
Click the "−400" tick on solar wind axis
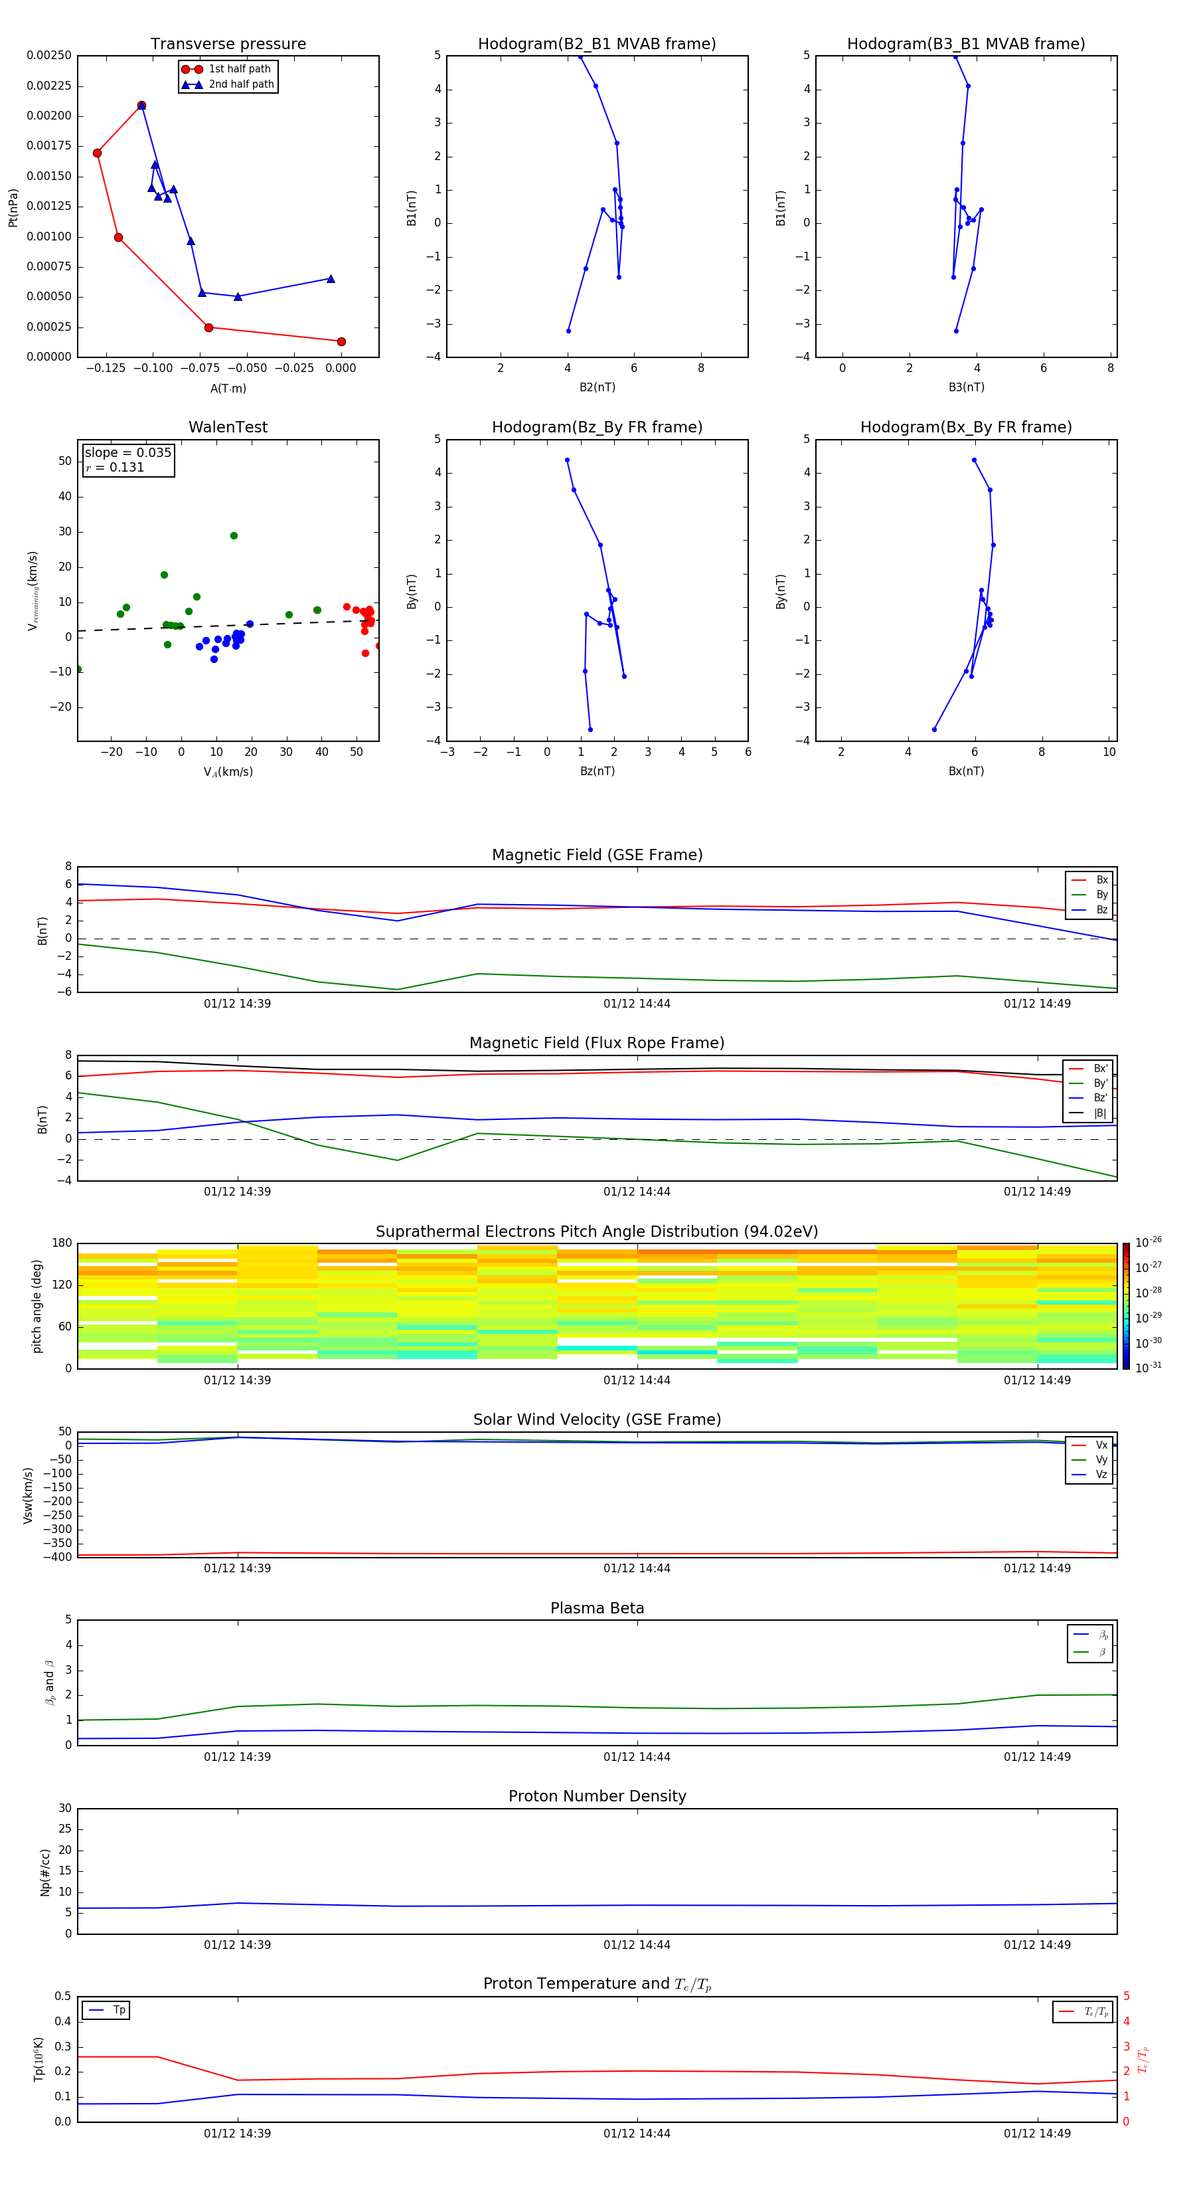click(58, 1557)
